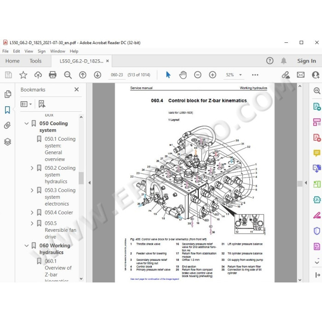Add new bookmark icon
The height and width of the screenshot is (322, 322).
42,104
